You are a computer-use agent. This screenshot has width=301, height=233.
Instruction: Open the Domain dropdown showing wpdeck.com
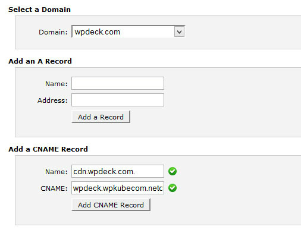128,32
